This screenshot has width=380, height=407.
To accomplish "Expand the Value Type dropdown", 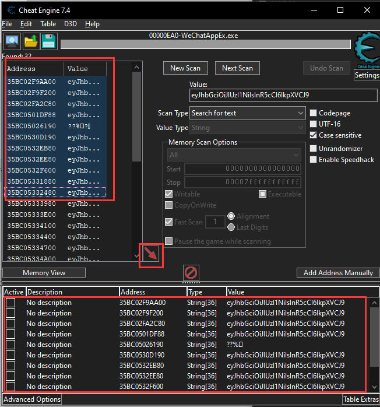I will pyautogui.click(x=248, y=128).
